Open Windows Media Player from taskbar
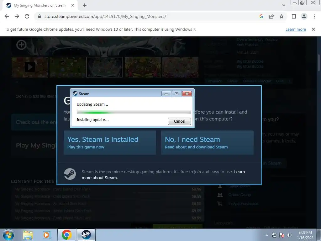 coord(47,235)
